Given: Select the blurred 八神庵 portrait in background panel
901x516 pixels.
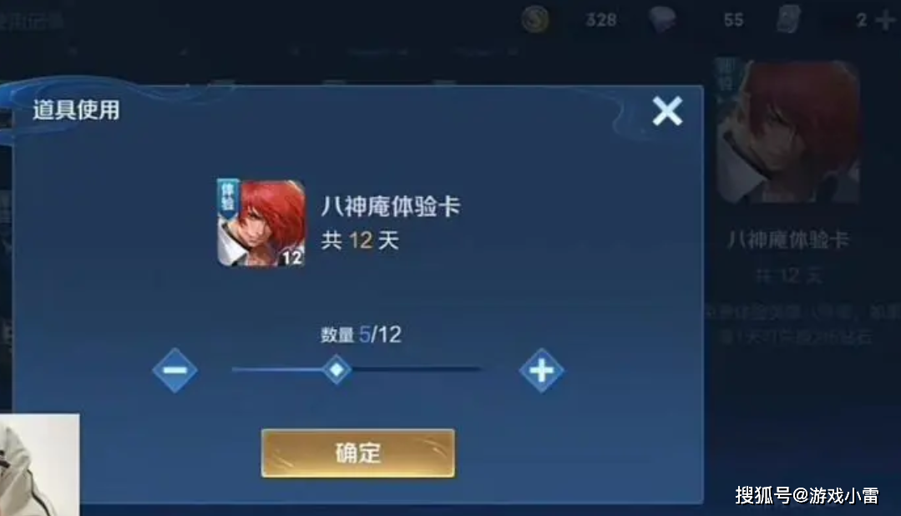Looking at the screenshot, I should 787,131.
